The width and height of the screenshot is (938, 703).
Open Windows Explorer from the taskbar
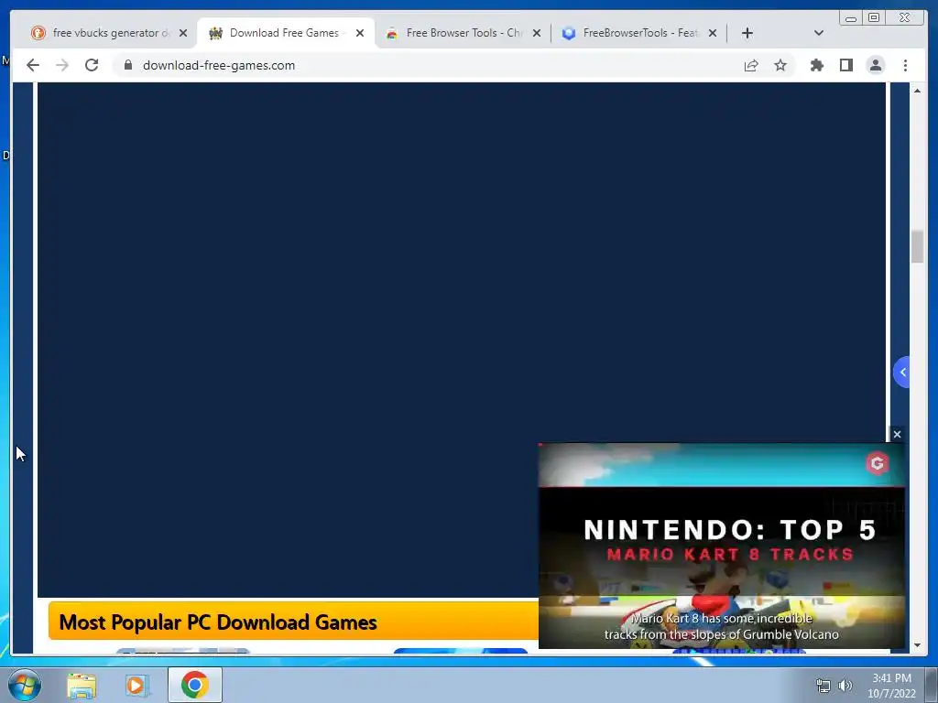coord(82,685)
